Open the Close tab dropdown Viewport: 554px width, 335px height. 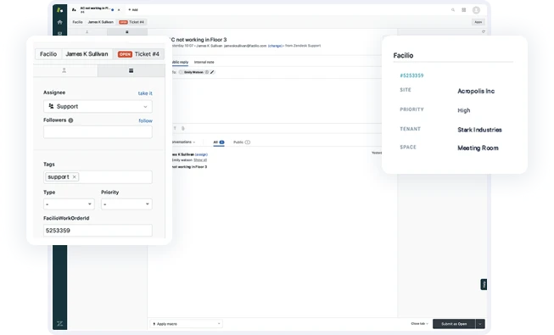pos(419,324)
